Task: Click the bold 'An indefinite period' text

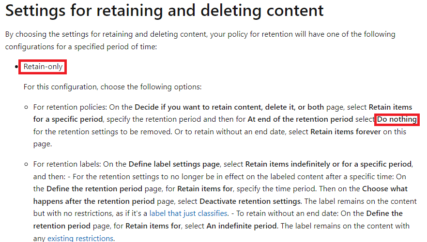Action: point(242,226)
